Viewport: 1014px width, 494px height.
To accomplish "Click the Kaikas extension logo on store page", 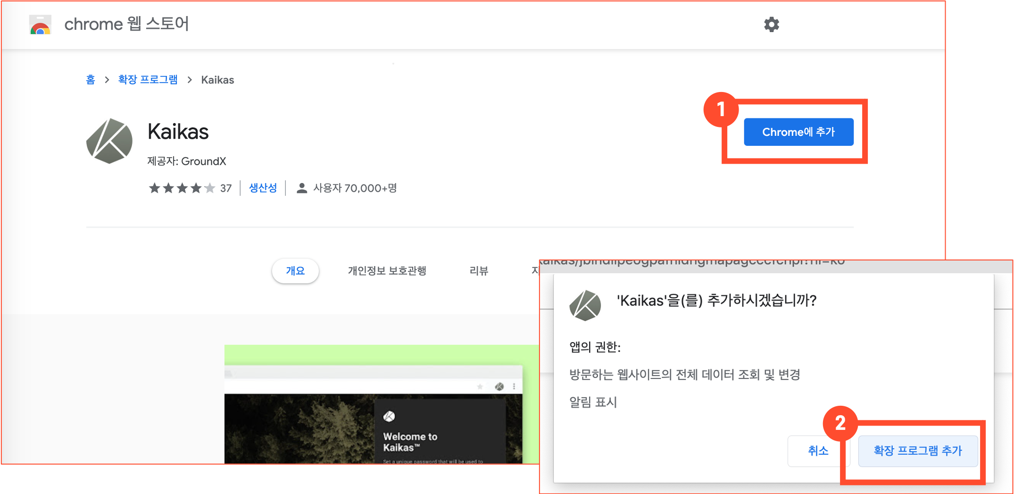I will point(109,141).
